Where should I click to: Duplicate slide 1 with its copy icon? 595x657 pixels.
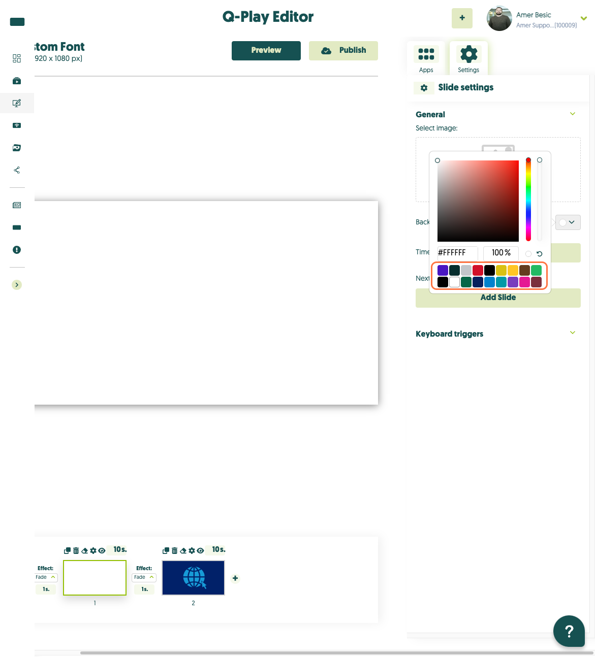(x=67, y=550)
